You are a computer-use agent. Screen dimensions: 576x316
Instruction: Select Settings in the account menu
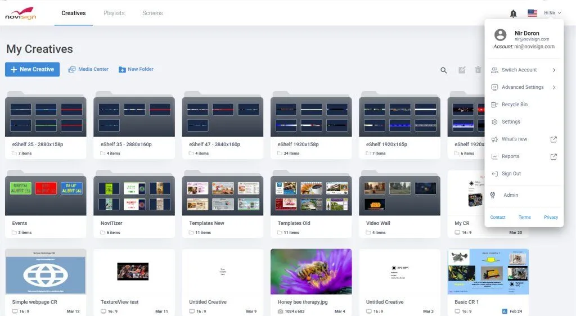pyautogui.click(x=511, y=122)
